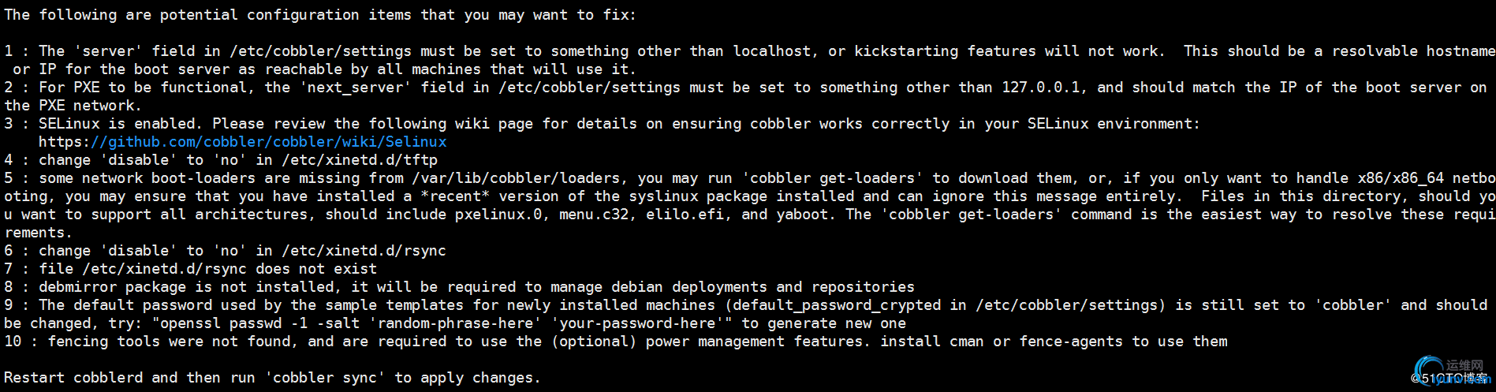Click item 2 about the 'next_server' field
This screenshot has height=392, width=1496.
pos(745,96)
